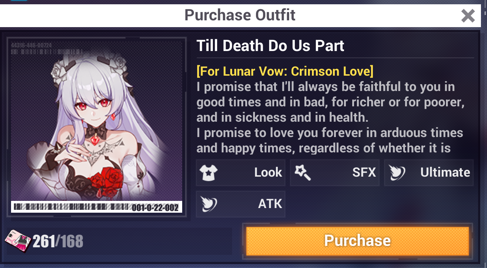Click the magic wand SFX icon

click(x=303, y=173)
